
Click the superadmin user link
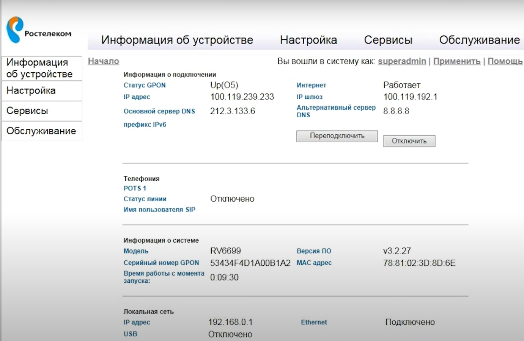(x=402, y=61)
